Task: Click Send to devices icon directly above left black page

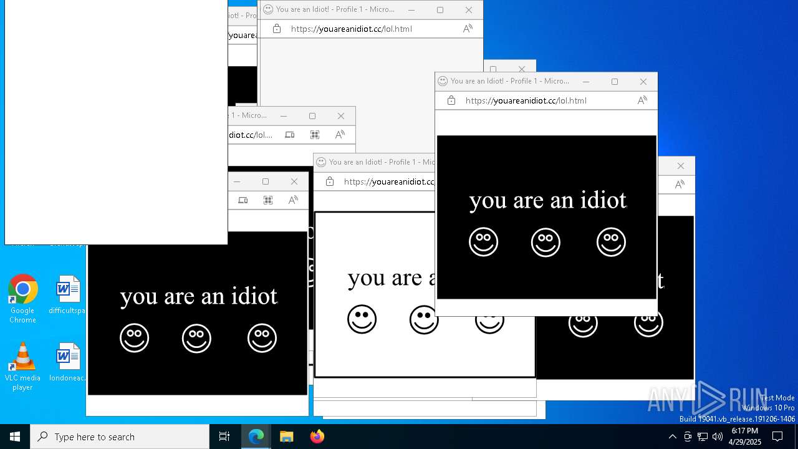Action: click(243, 200)
